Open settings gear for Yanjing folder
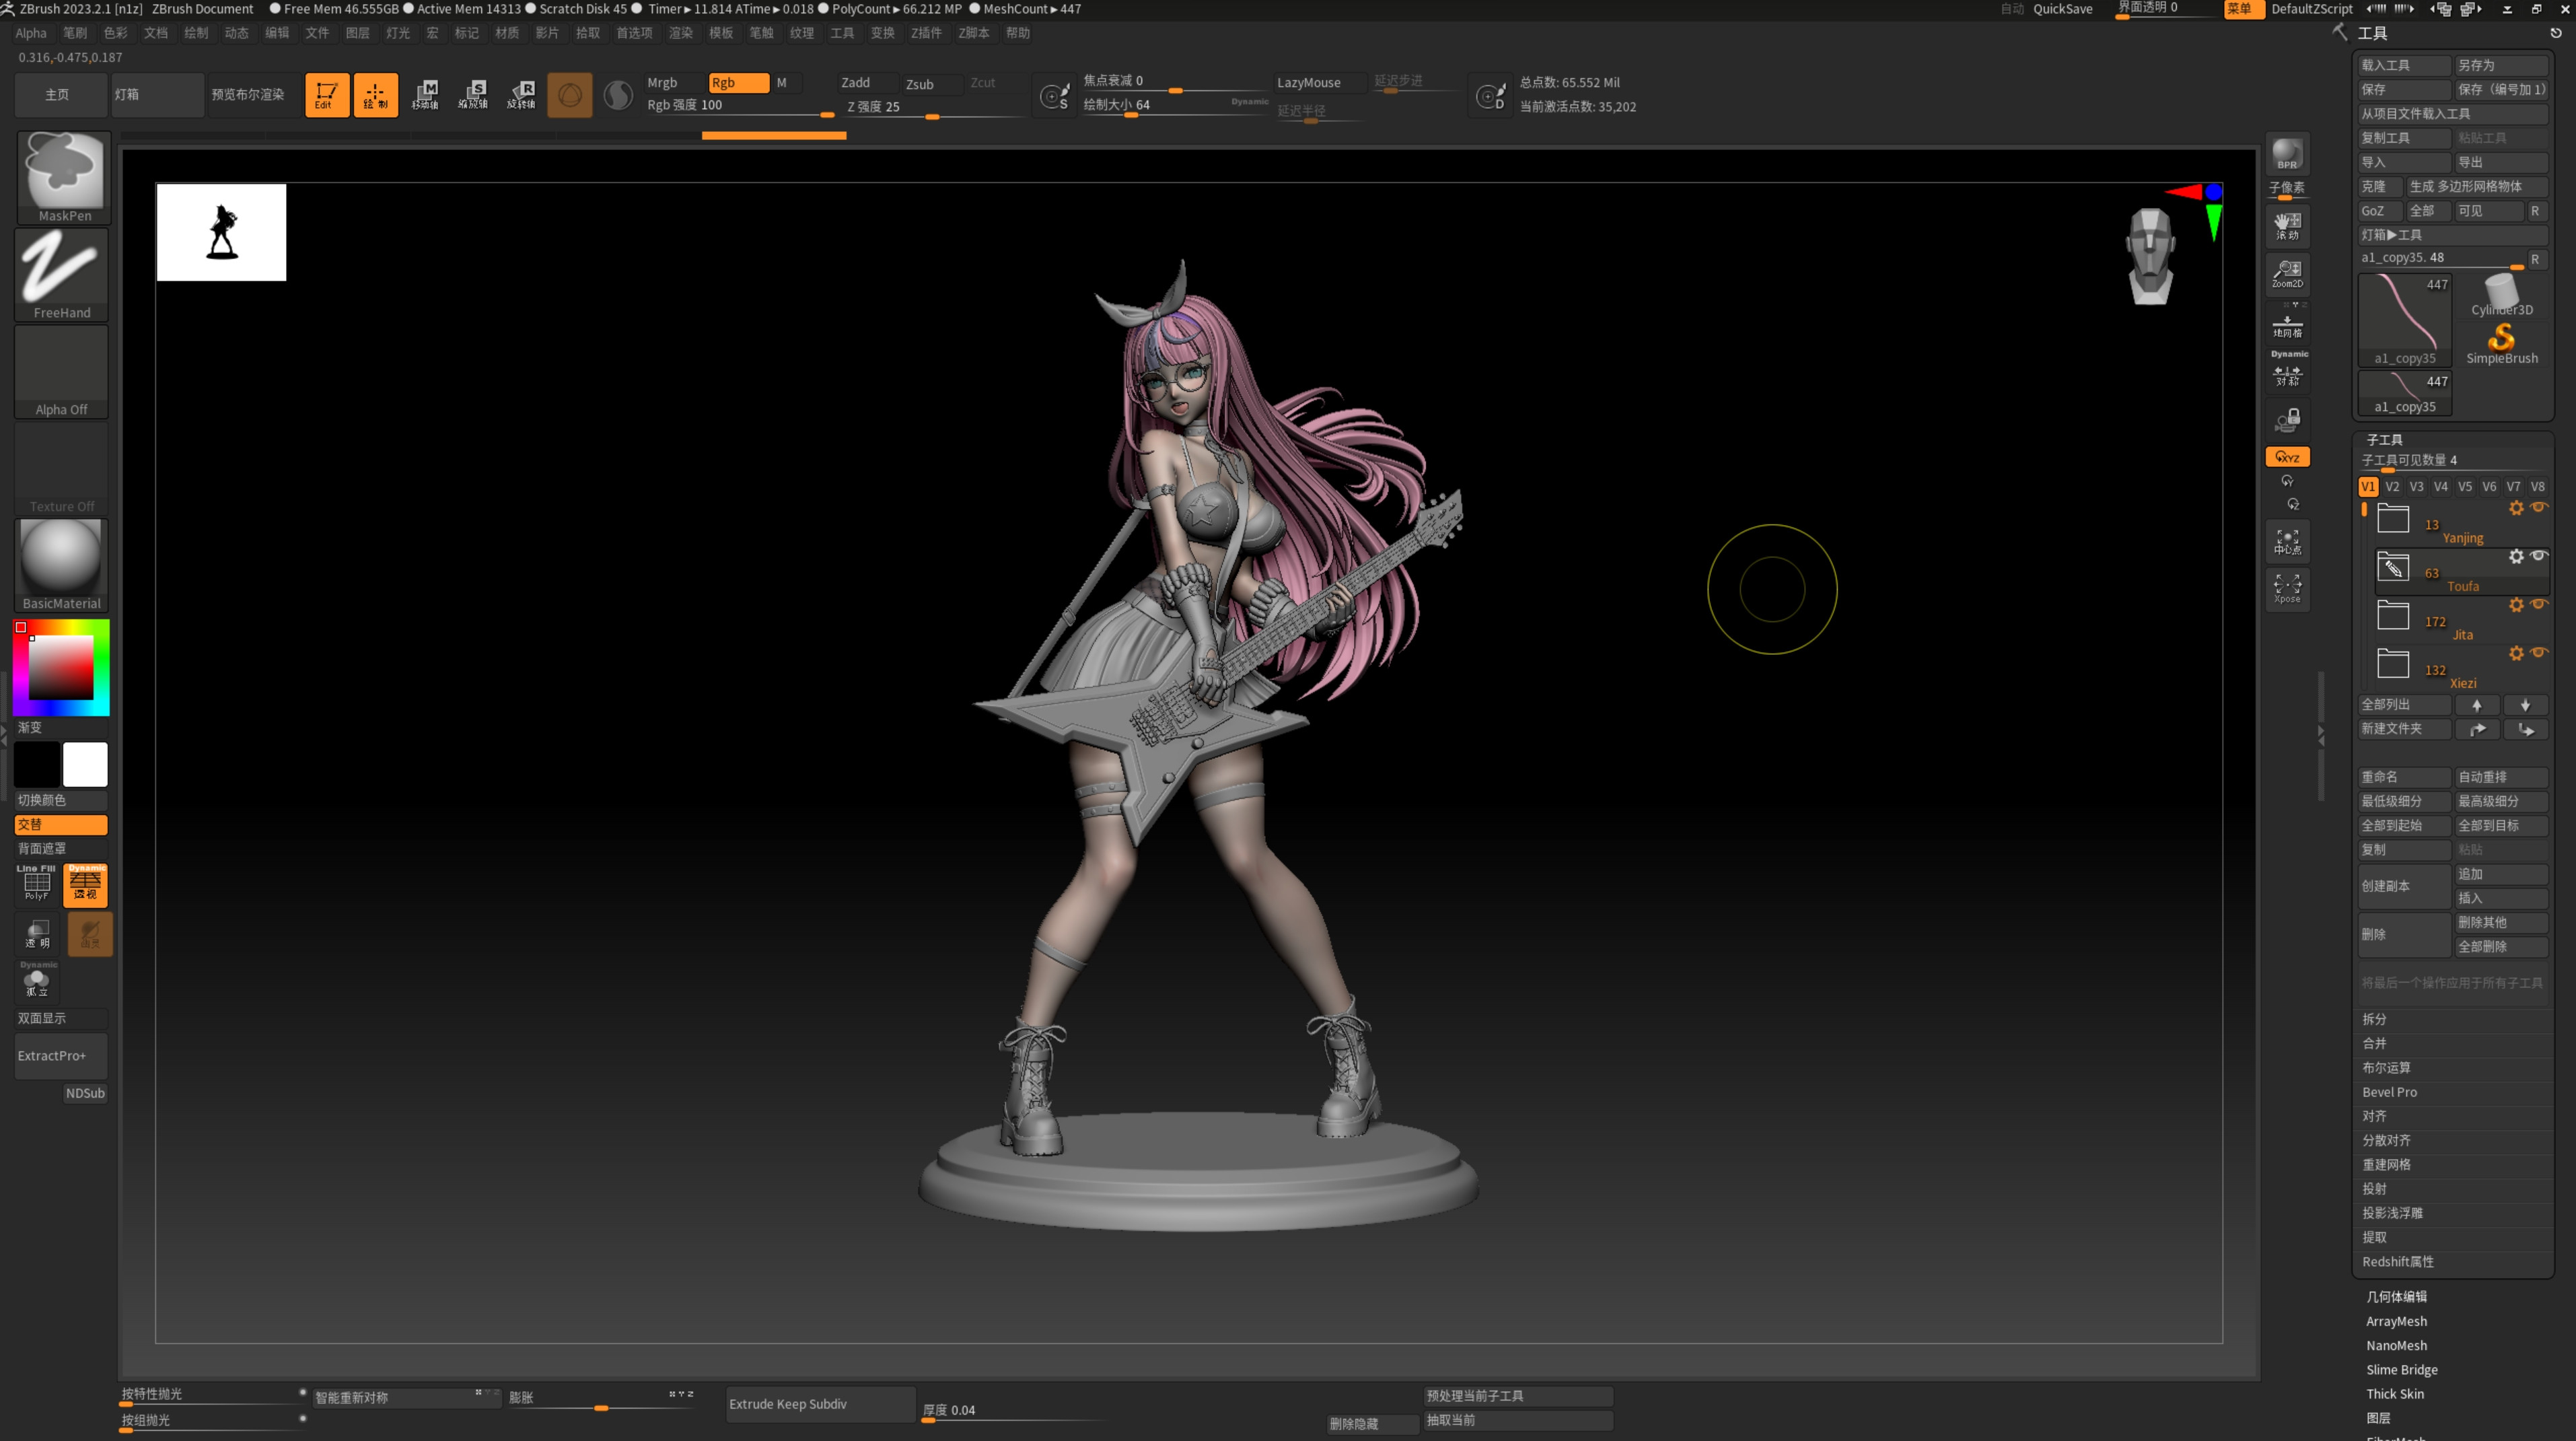 [2516, 508]
